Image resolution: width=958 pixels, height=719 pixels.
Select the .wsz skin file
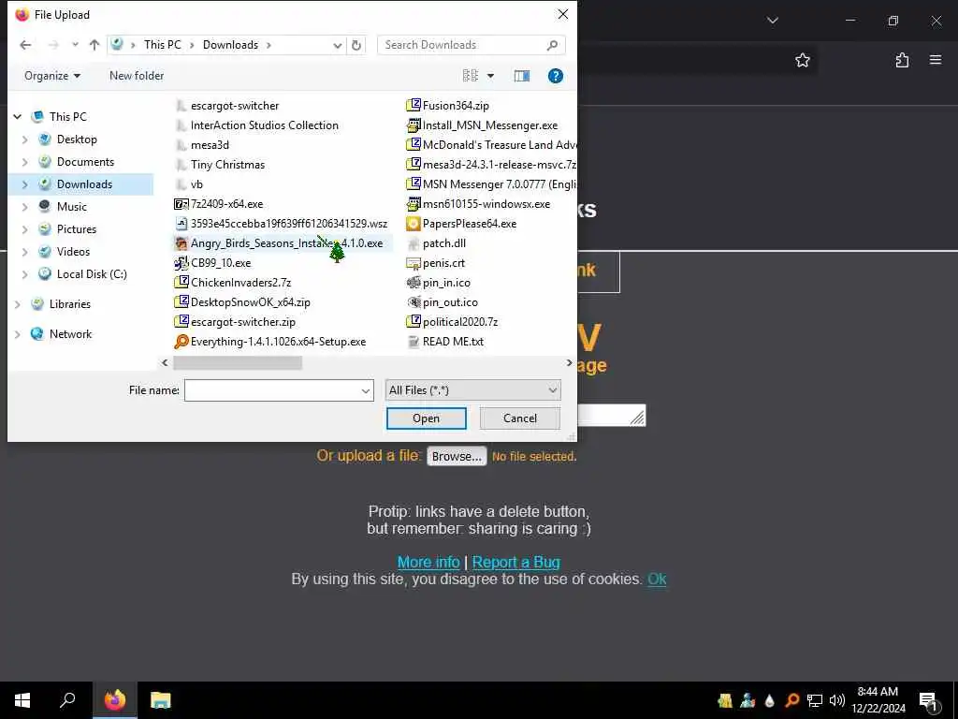(281, 224)
